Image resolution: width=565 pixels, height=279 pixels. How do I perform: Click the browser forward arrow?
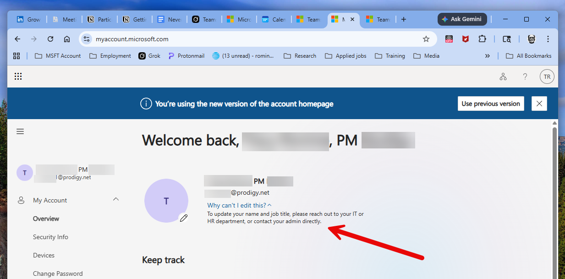tap(33, 39)
